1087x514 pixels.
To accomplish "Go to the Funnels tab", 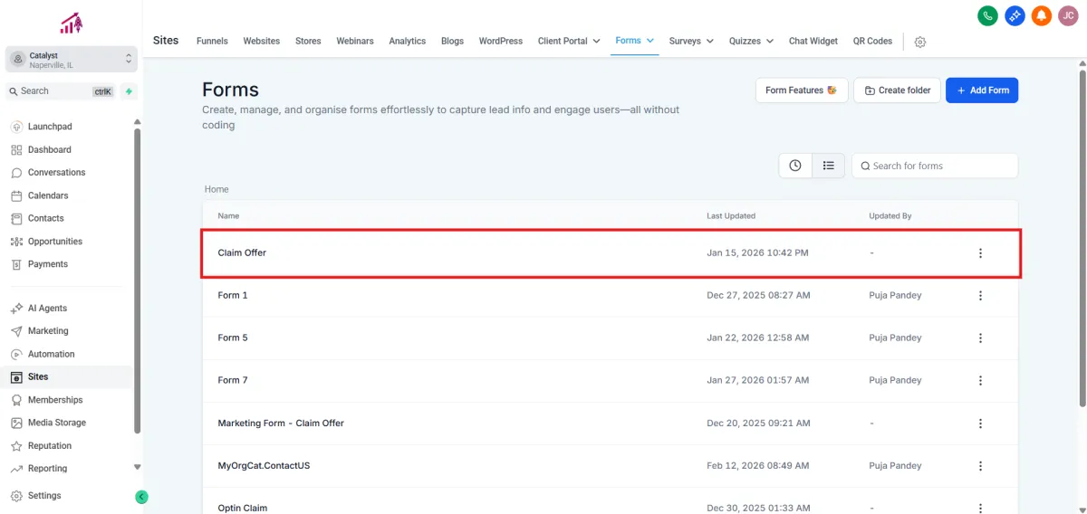I will pyautogui.click(x=212, y=41).
